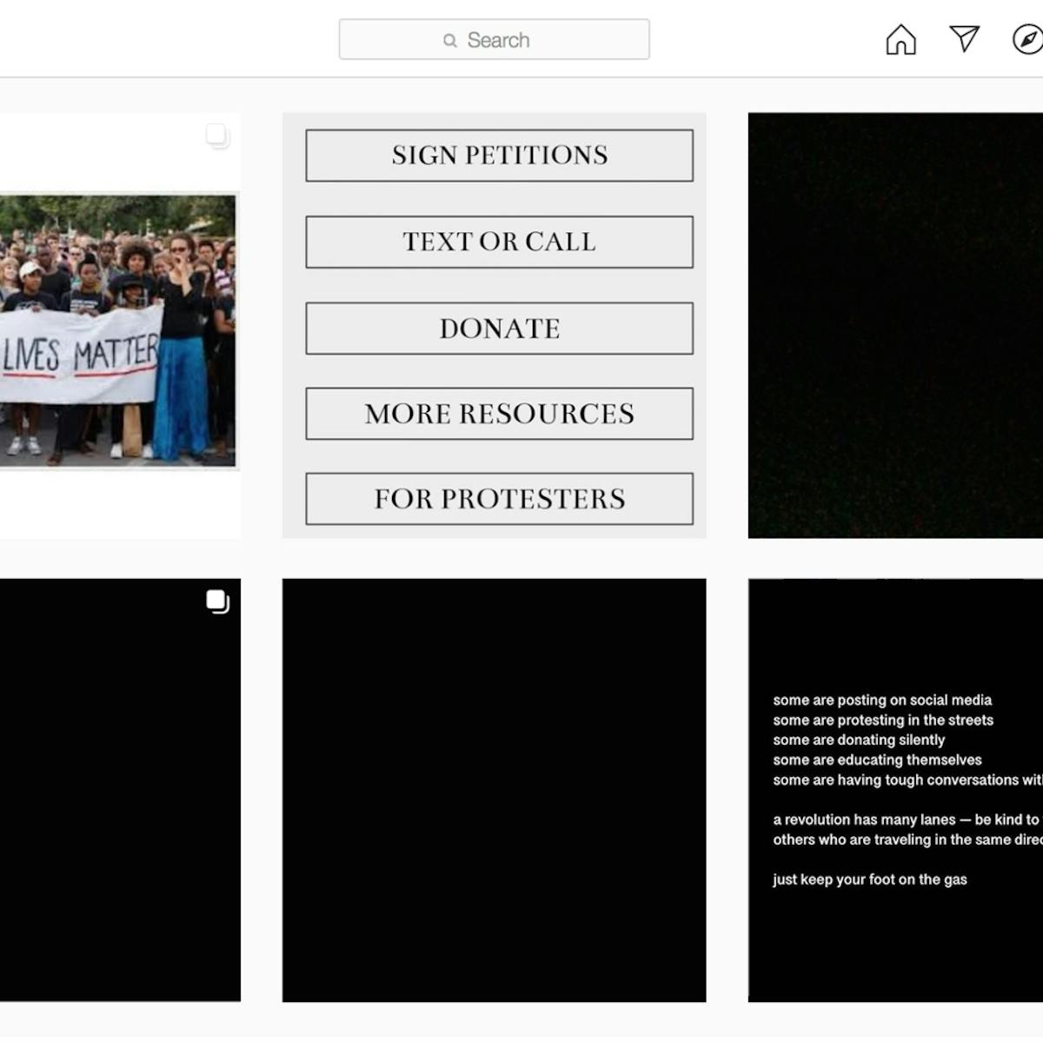Click the carousel icon on protest photo post
Screen dimensions: 1043x1043
(216, 135)
